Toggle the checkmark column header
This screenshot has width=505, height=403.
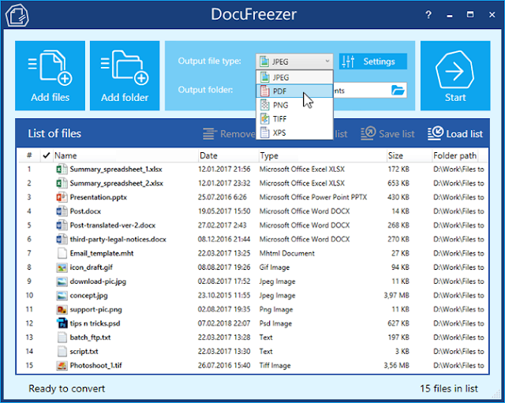pyautogui.click(x=46, y=155)
